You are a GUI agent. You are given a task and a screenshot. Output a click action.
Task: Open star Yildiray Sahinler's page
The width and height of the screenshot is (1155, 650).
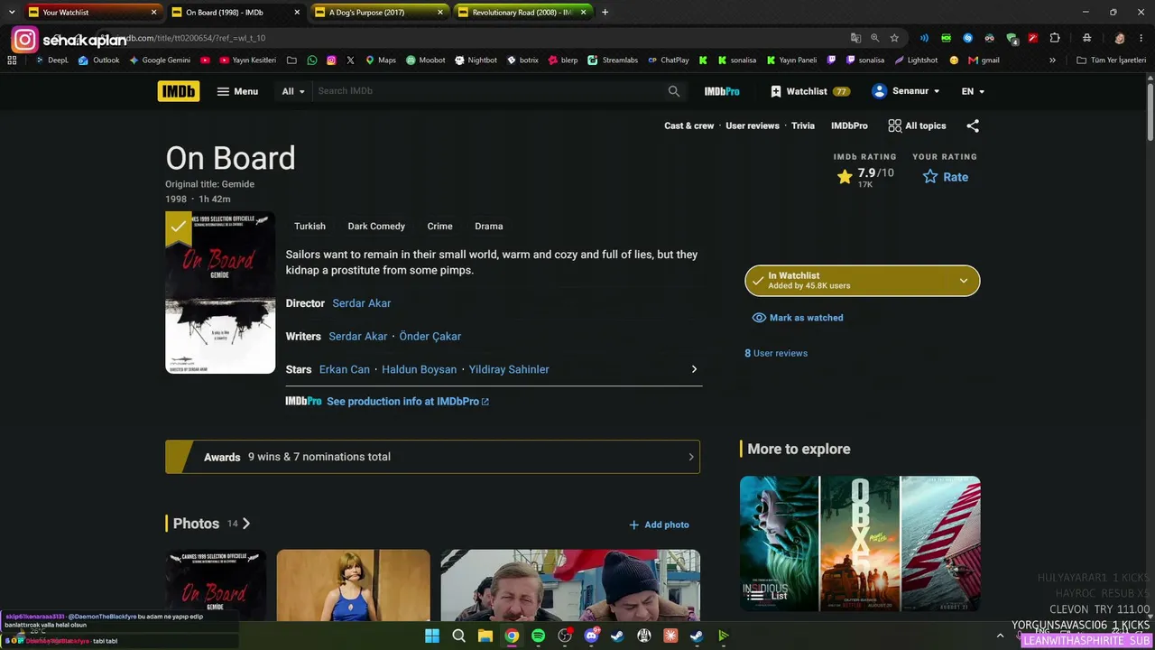pyautogui.click(x=509, y=369)
